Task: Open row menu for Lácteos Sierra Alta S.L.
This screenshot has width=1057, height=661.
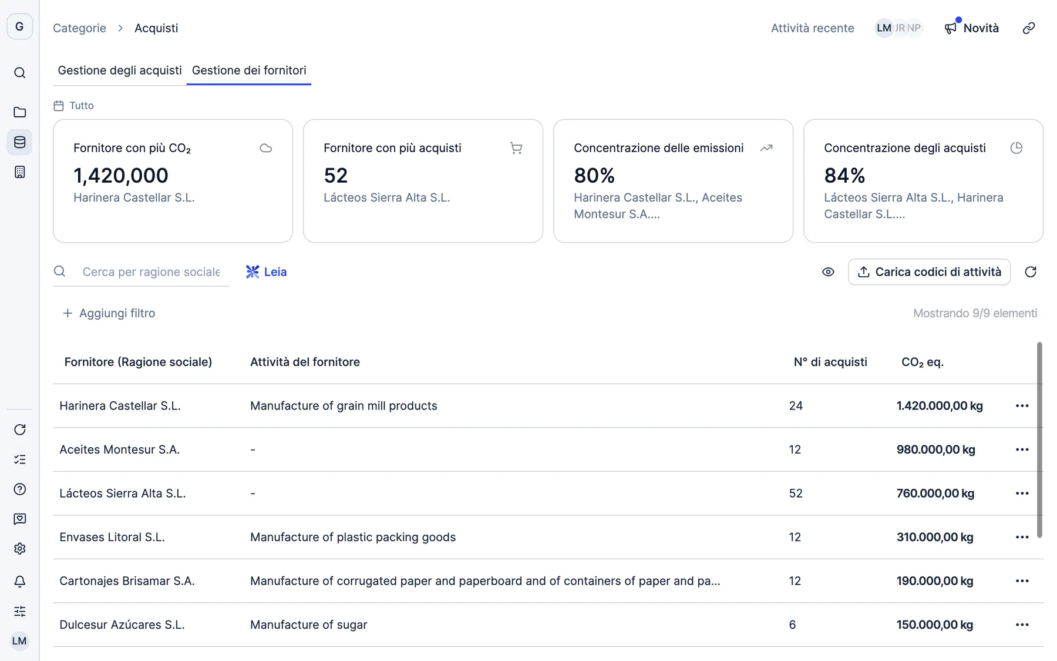Action: click(x=1022, y=494)
